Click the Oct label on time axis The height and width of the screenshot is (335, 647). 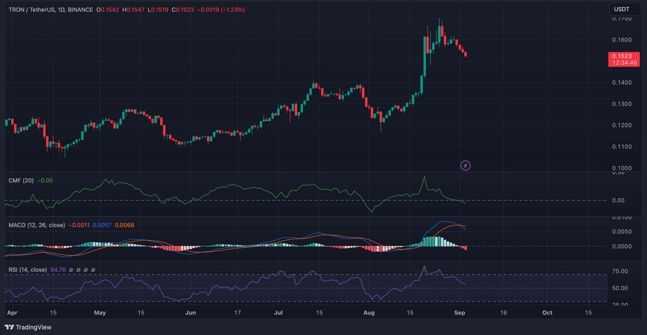click(547, 313)
